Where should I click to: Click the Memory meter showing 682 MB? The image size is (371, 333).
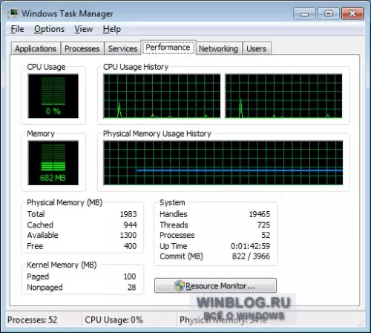(53, 163)
